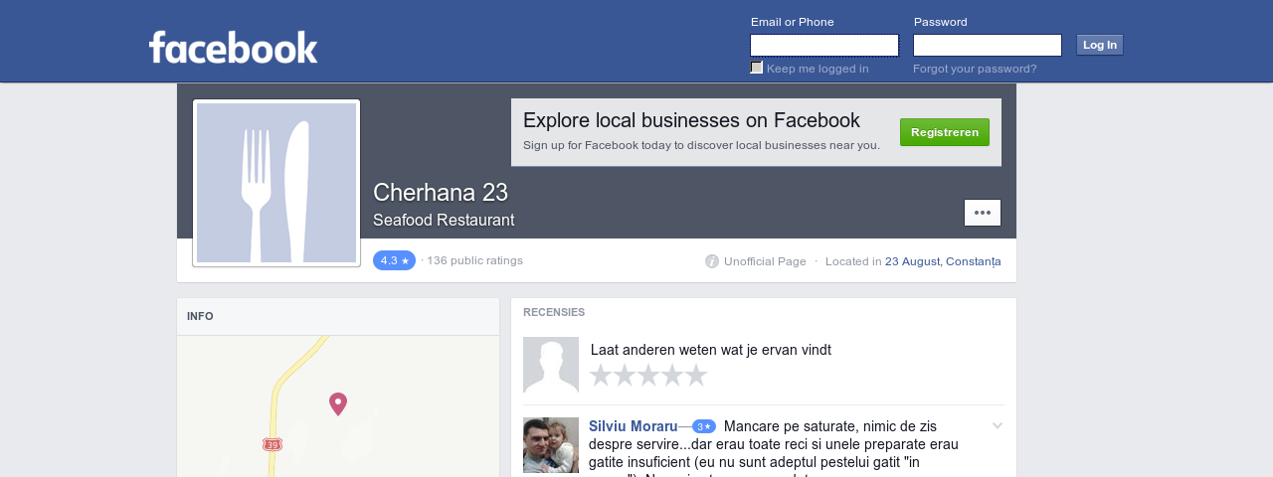
Task: Click the INFO panel heading
Action: 200,316
